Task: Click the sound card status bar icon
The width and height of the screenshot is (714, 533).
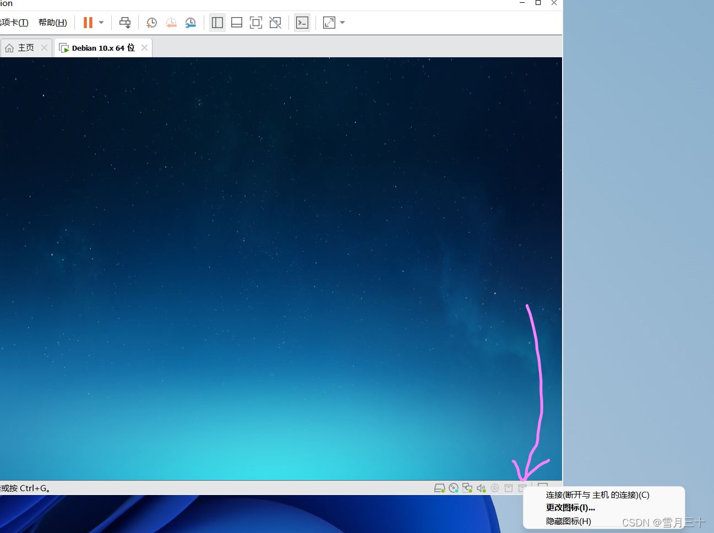Action: (x=481, y=488)
